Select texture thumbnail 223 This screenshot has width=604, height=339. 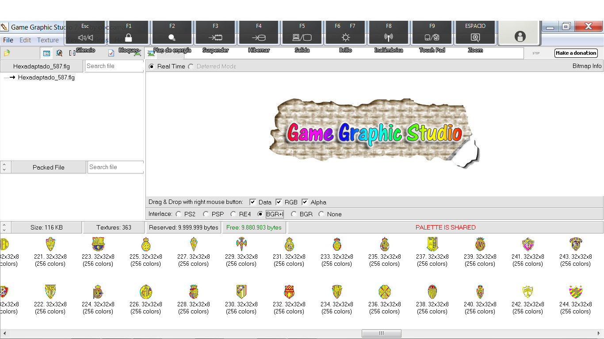tap(98, 244)
